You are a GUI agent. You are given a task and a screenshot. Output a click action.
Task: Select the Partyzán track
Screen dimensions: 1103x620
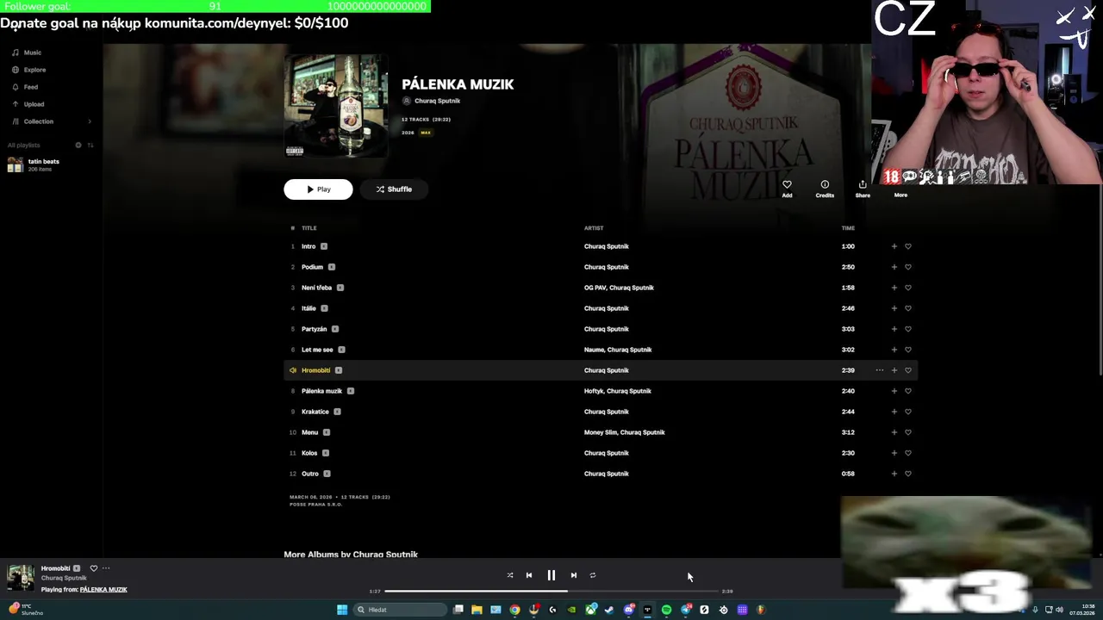[x=314, y=329]
